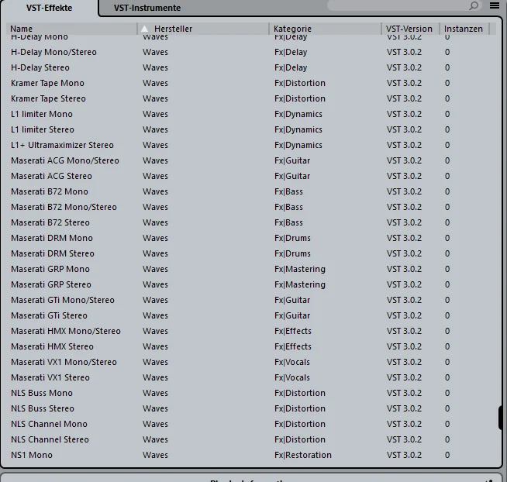Screen dimensions: 507x482
Task: Click Fx|Effects category of Maserati HMX Stereo
Action: pyautogui.click(x=292, y=346)
